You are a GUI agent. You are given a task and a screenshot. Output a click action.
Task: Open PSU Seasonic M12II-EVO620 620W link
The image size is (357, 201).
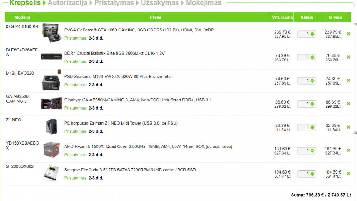coord(118,77)
